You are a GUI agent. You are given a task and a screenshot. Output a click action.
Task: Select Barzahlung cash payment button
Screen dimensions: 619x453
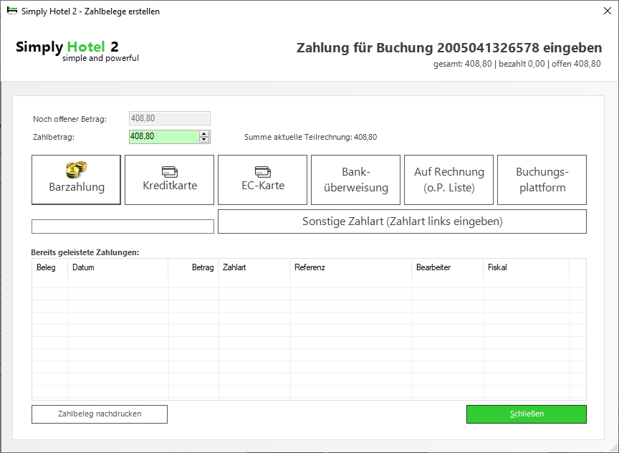(x=76, y=180)
